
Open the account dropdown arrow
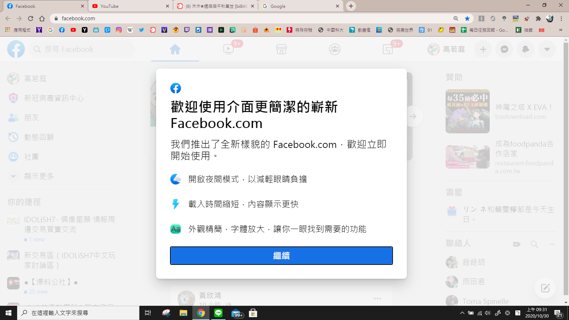[x=547, y=49]
